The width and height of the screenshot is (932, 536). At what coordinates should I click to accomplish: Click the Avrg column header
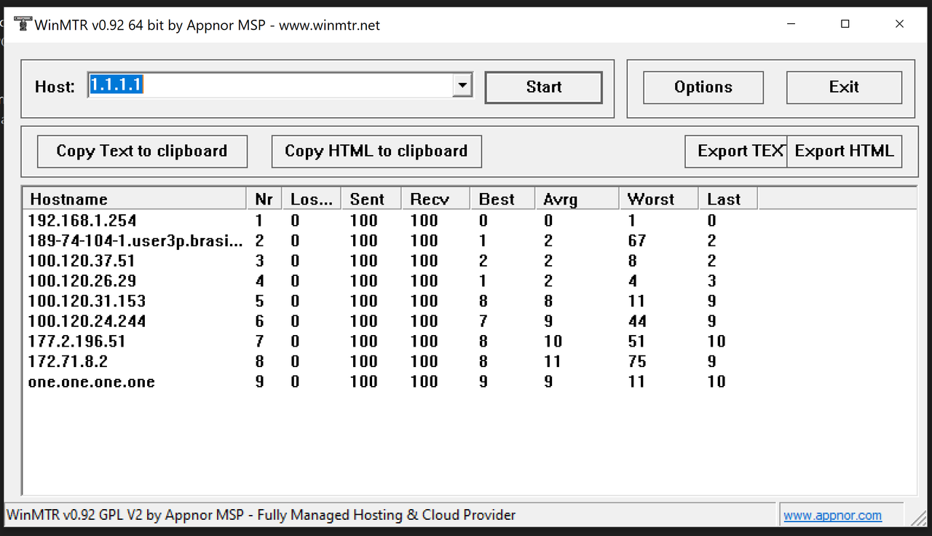pyautogui.click(x=577, y=200)
